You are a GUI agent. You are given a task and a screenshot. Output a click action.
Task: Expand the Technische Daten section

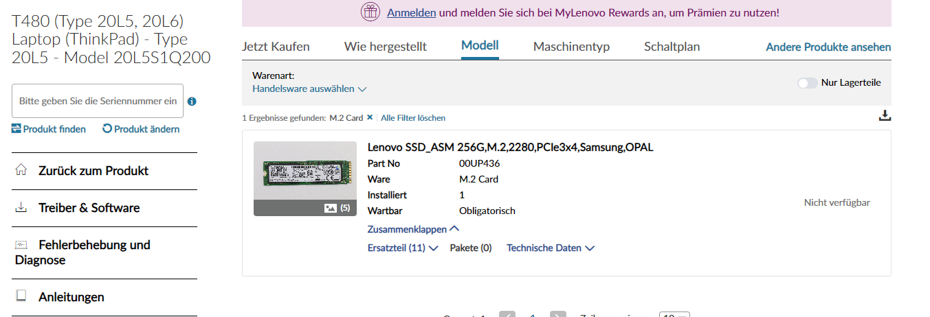pyautogui.click(x=551, y=248)
